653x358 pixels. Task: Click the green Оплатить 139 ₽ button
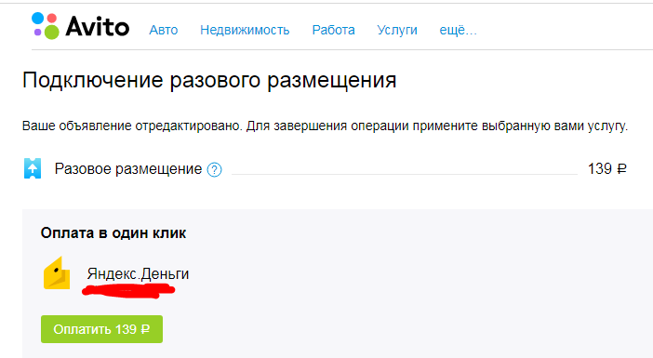pyautogui.click(x=101, y=329)
